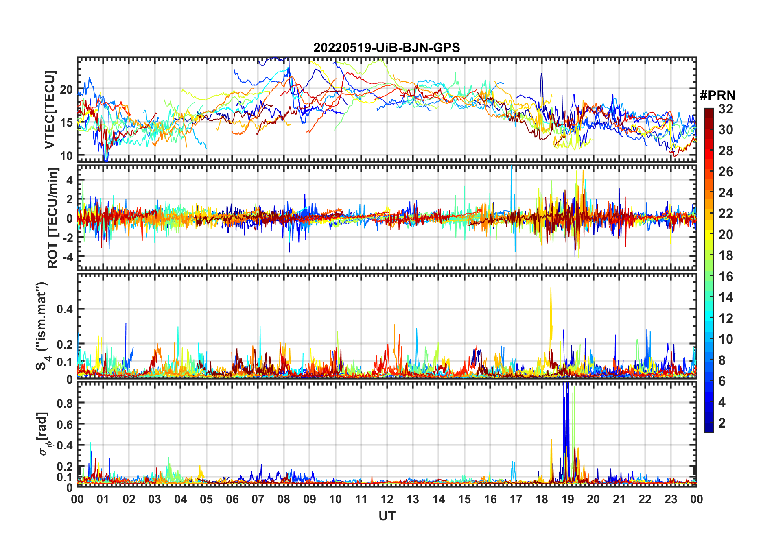This screenshot has width=774, height=541.
Task: Click the 13 hour label on the UT axis
Action: [413, 499]
